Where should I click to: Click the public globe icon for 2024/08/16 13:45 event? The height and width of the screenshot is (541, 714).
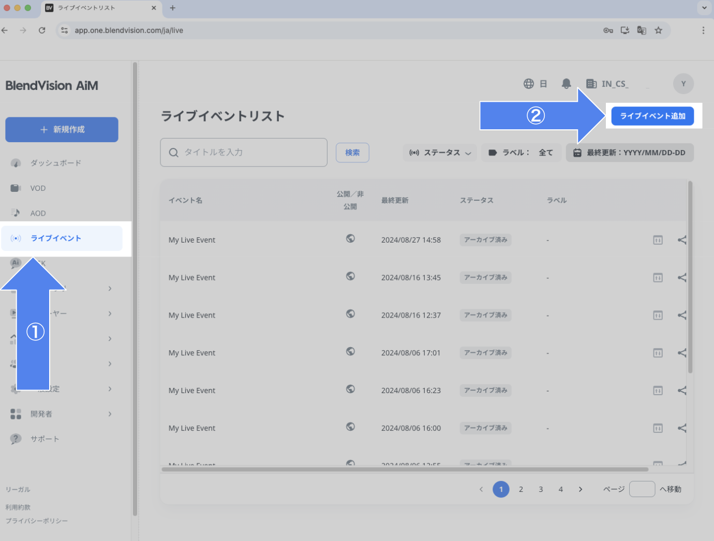[x=350, y=276]
